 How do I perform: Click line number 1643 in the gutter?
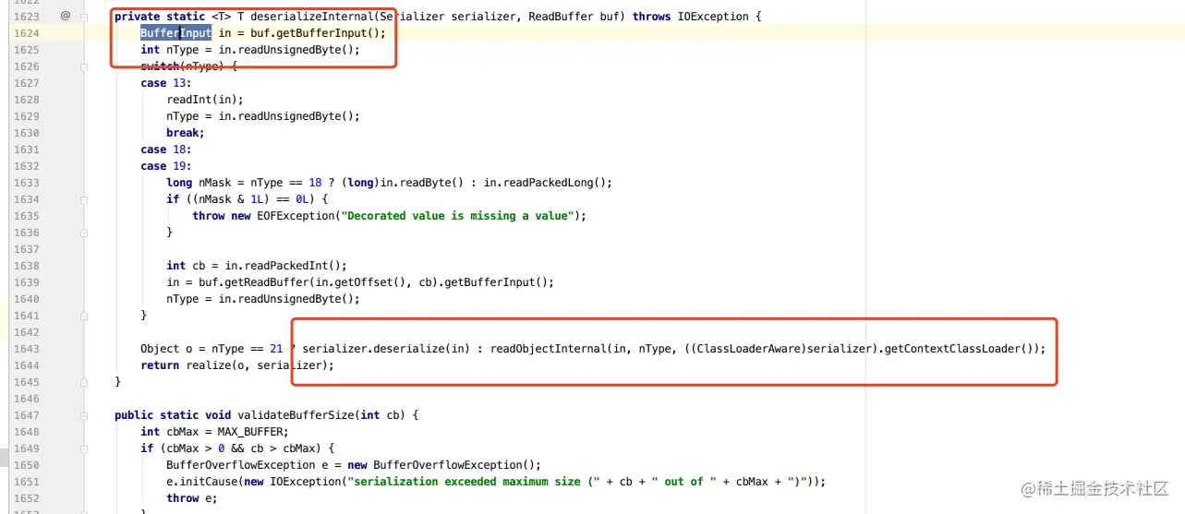26,348
